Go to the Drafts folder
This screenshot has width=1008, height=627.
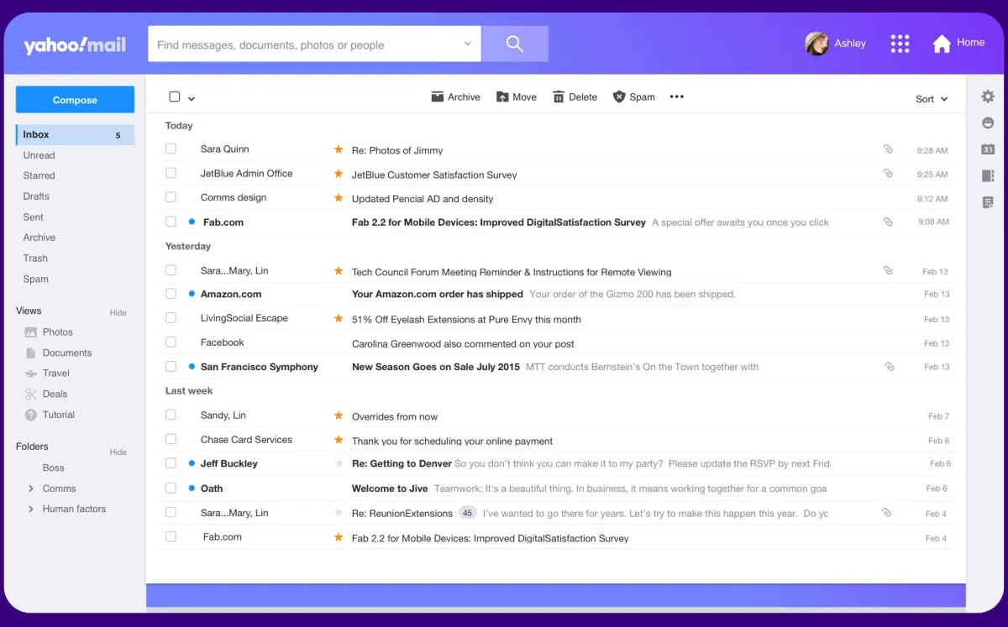[x=36, y=196]
